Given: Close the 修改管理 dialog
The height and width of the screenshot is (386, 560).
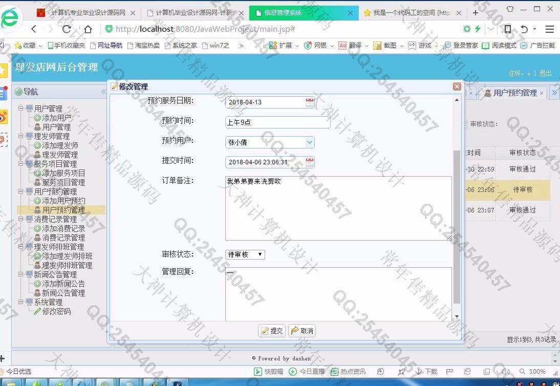Looking at the screenshot, I should coord(457,87).
